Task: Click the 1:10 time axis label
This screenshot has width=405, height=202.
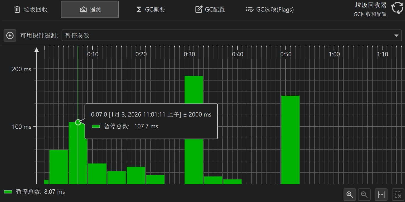Action: pos(383,54)
